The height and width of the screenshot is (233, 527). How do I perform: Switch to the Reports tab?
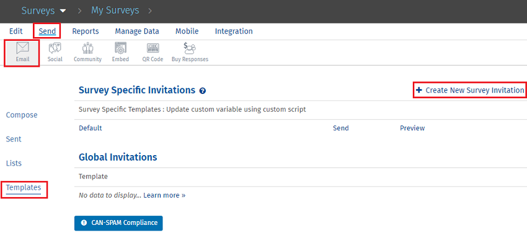pyautogui.click(x=86, y=31)
